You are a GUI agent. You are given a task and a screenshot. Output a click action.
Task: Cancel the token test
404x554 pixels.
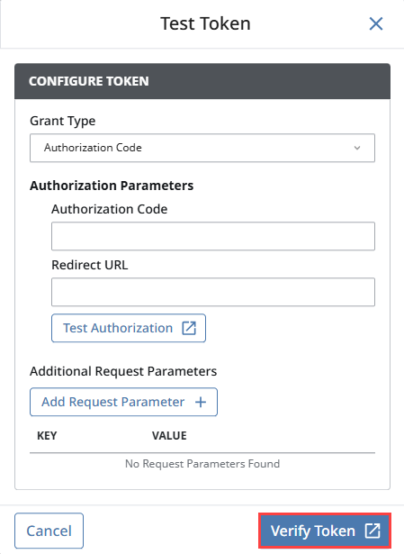49,531
